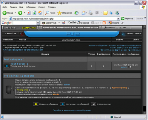Click the Google News icon on toolbar

(64, 23)
